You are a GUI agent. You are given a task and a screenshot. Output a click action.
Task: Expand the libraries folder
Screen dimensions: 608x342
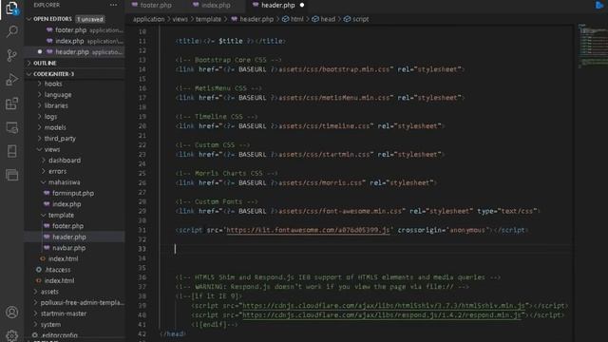(x=56, y=105)
